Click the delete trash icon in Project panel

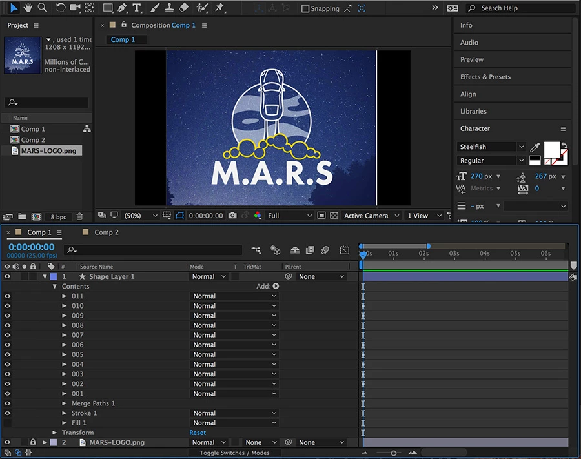point(79,217)
